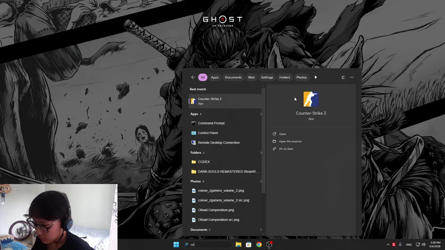This screenshot has width=445, height=250.
Task: Expand the Photos section chevron
Action: pos(261,181)
